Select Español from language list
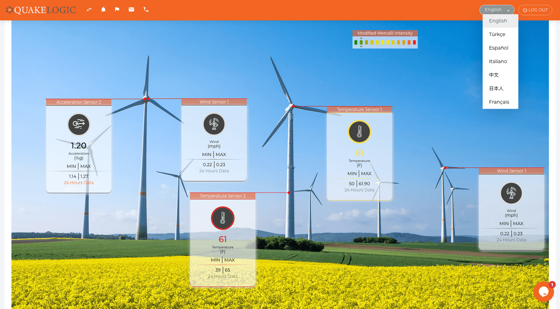Screen dimensions: 560x309 (x=498, y=48)
